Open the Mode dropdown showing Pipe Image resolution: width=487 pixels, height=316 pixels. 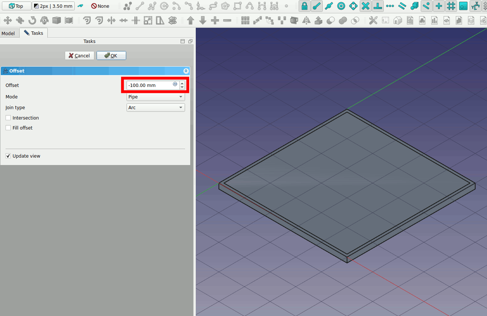155,97
